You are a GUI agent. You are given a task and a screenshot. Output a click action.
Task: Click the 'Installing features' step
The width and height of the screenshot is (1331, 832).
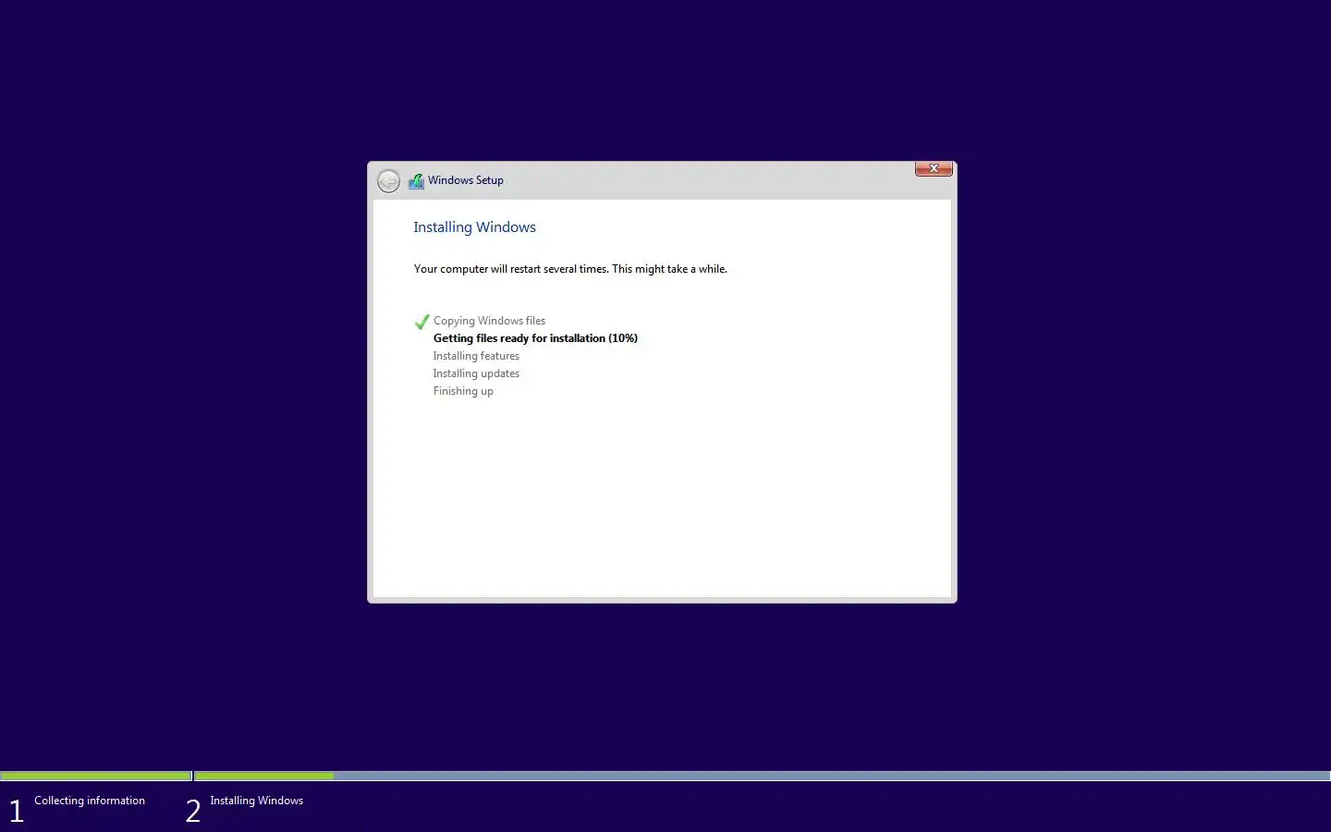476,356
